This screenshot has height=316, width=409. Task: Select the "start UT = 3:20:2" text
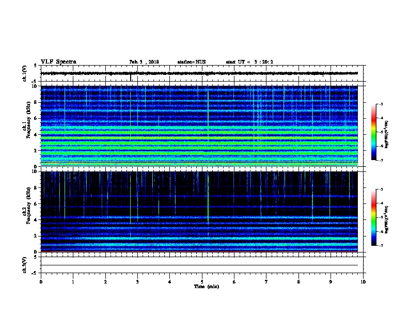tap(249, 62)
